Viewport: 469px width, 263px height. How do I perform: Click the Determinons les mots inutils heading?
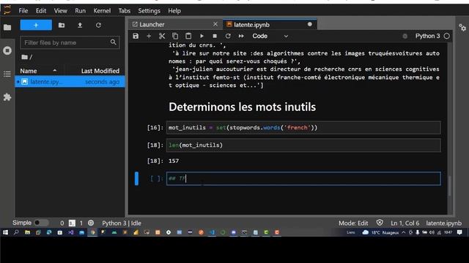click(242, 107)
